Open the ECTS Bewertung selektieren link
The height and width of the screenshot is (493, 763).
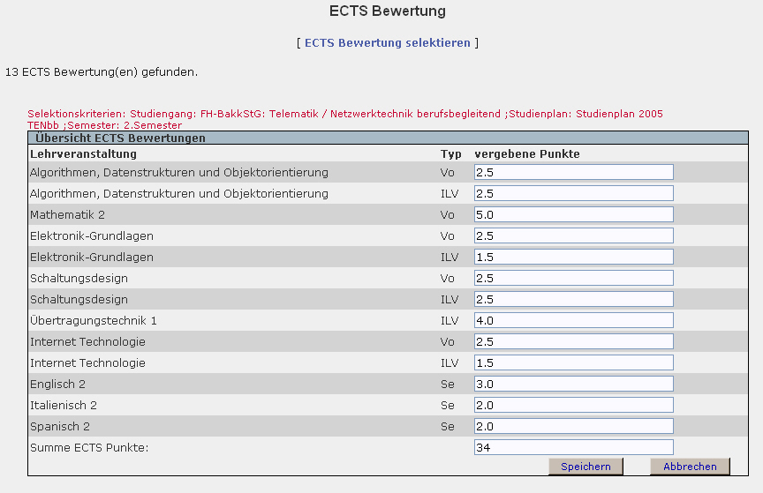coord(388,43)
